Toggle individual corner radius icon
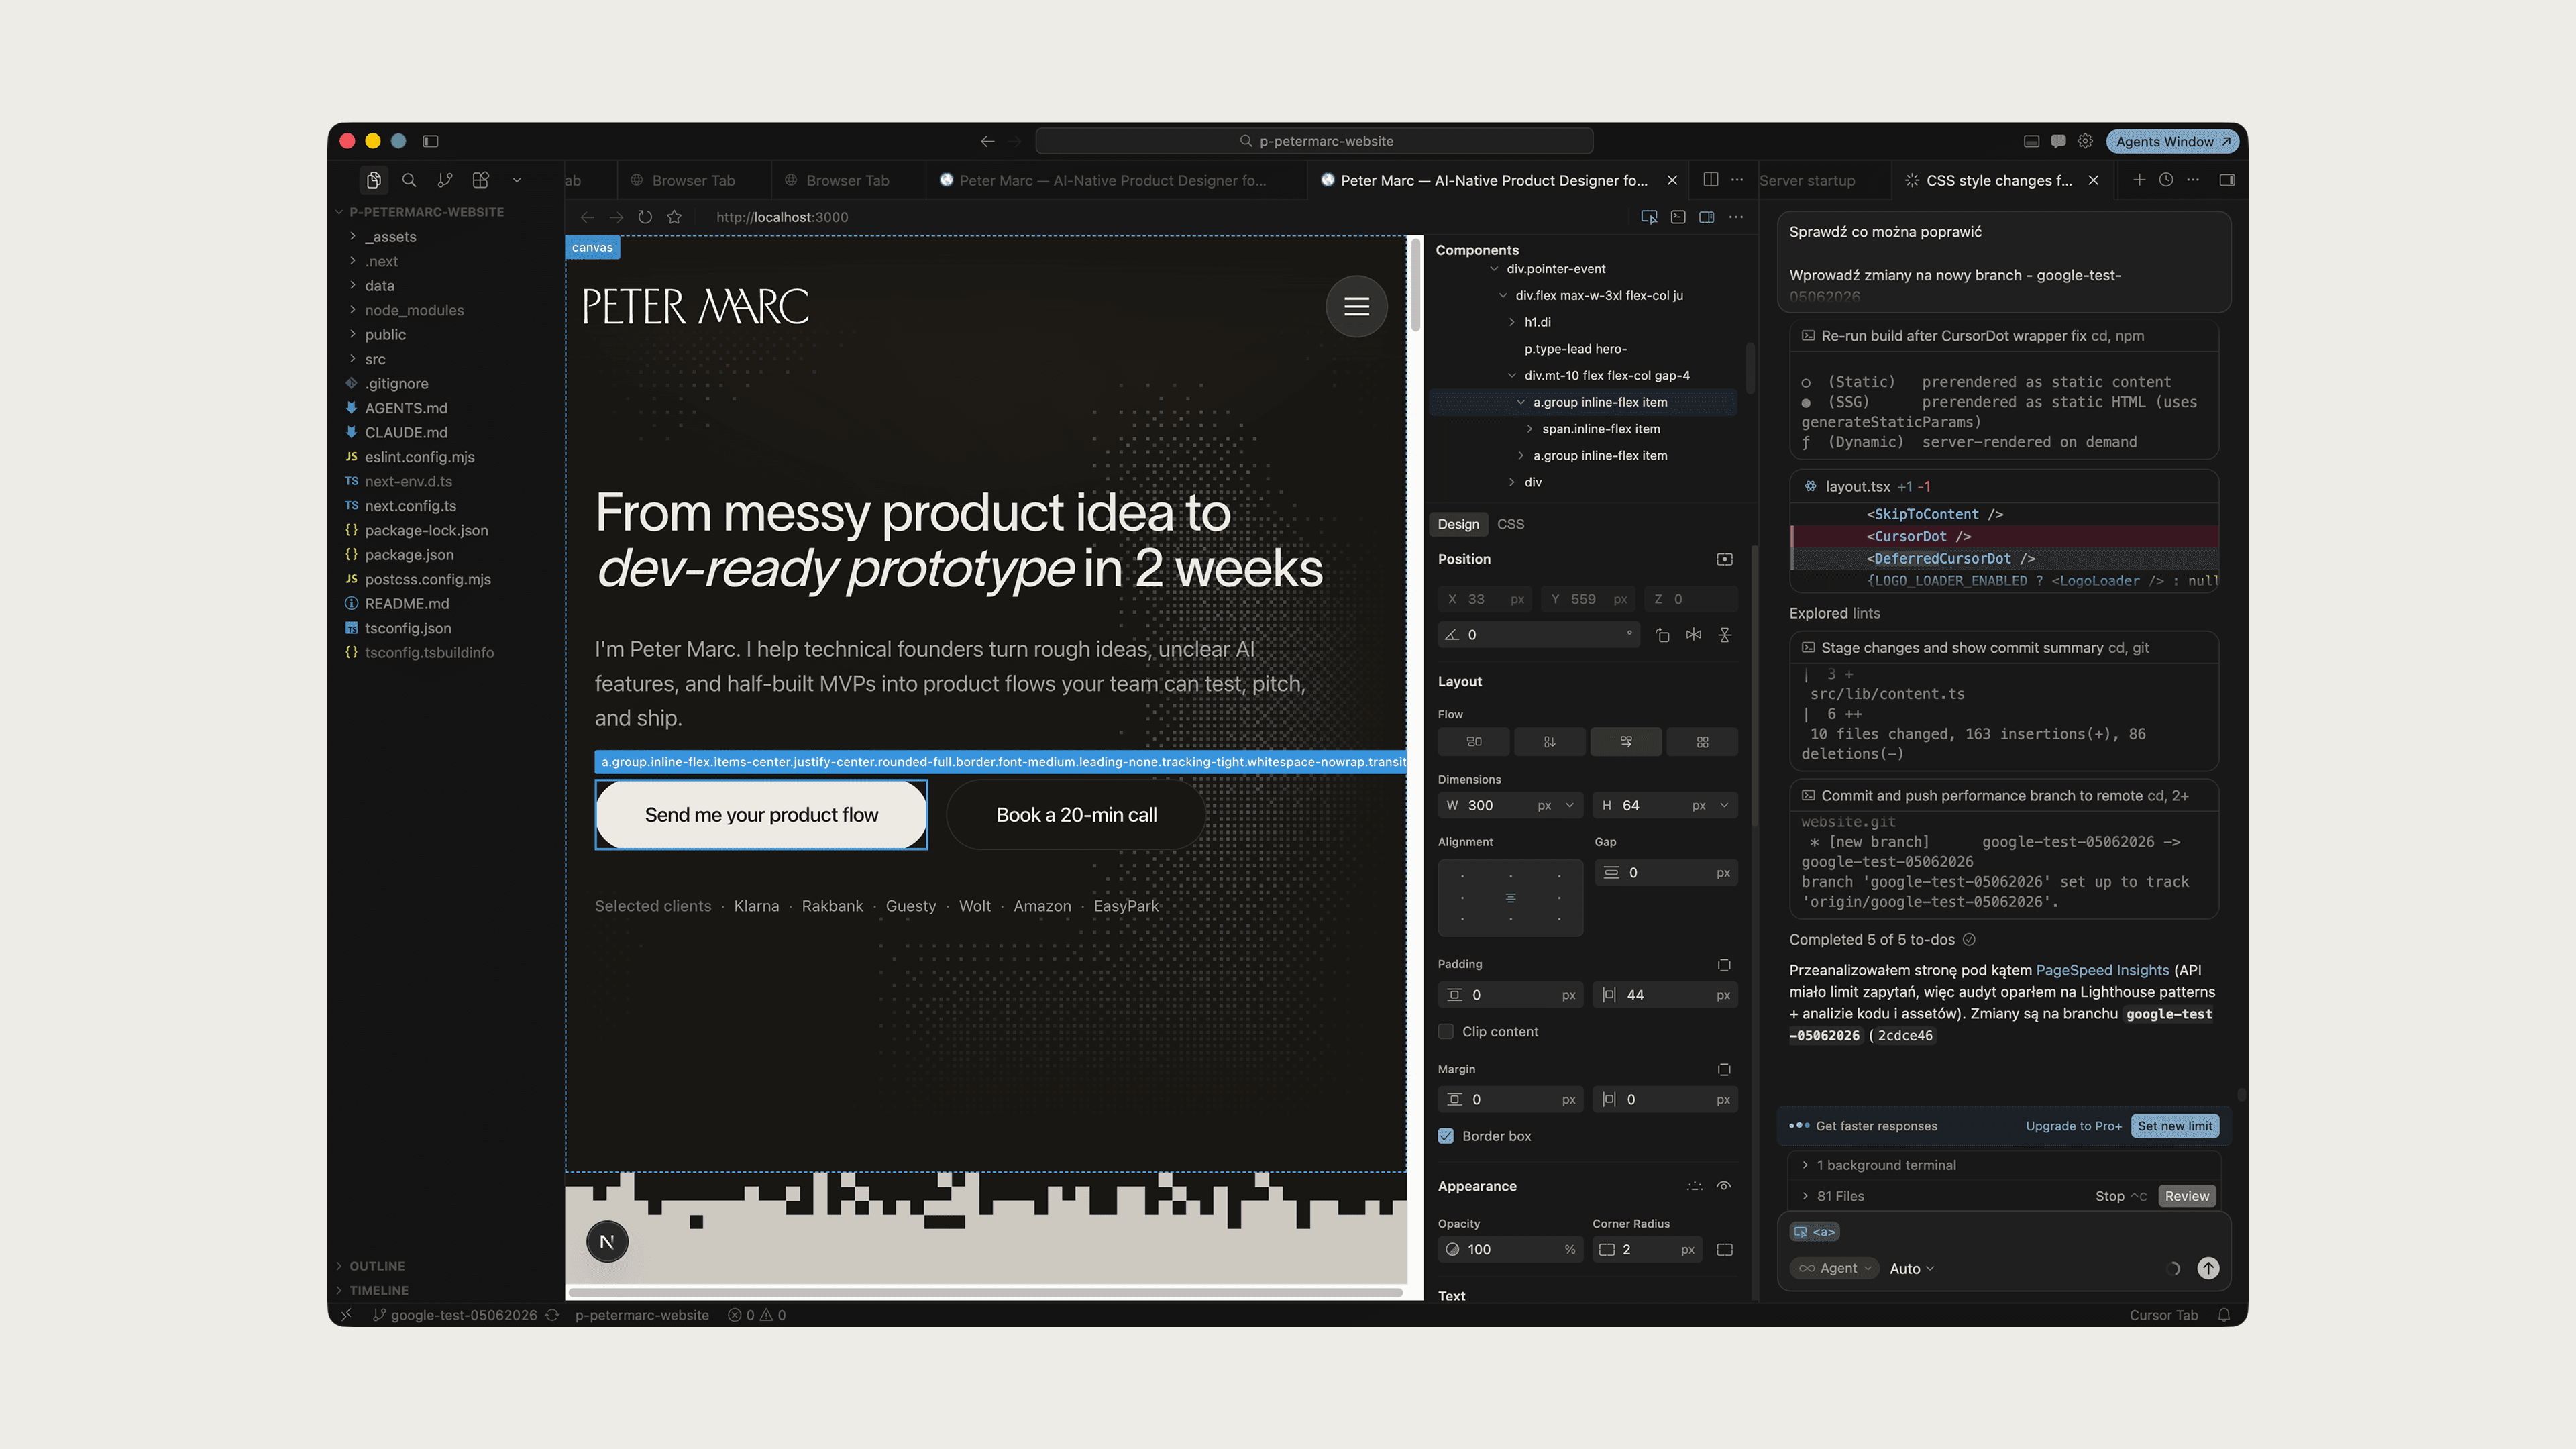 pos(1725,1250)
